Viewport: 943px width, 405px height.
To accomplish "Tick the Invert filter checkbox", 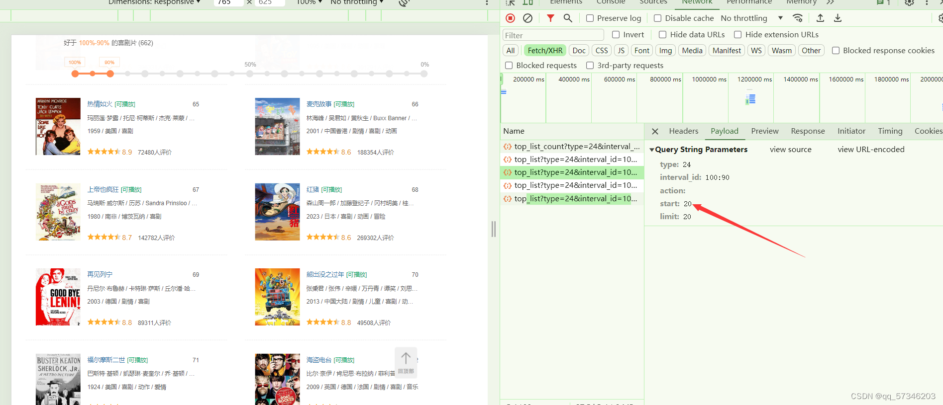I will pyautogui.click(x=616, y=35).
